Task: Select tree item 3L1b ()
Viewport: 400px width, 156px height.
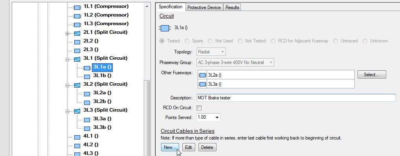Action: pyautogui.click(x=102, y=75)
